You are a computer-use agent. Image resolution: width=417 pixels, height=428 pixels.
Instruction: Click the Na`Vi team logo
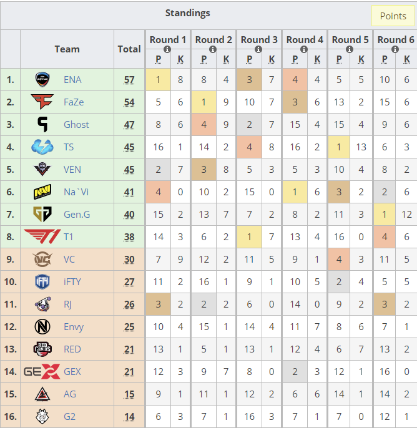pyautogui.click(x=42, y=192)
